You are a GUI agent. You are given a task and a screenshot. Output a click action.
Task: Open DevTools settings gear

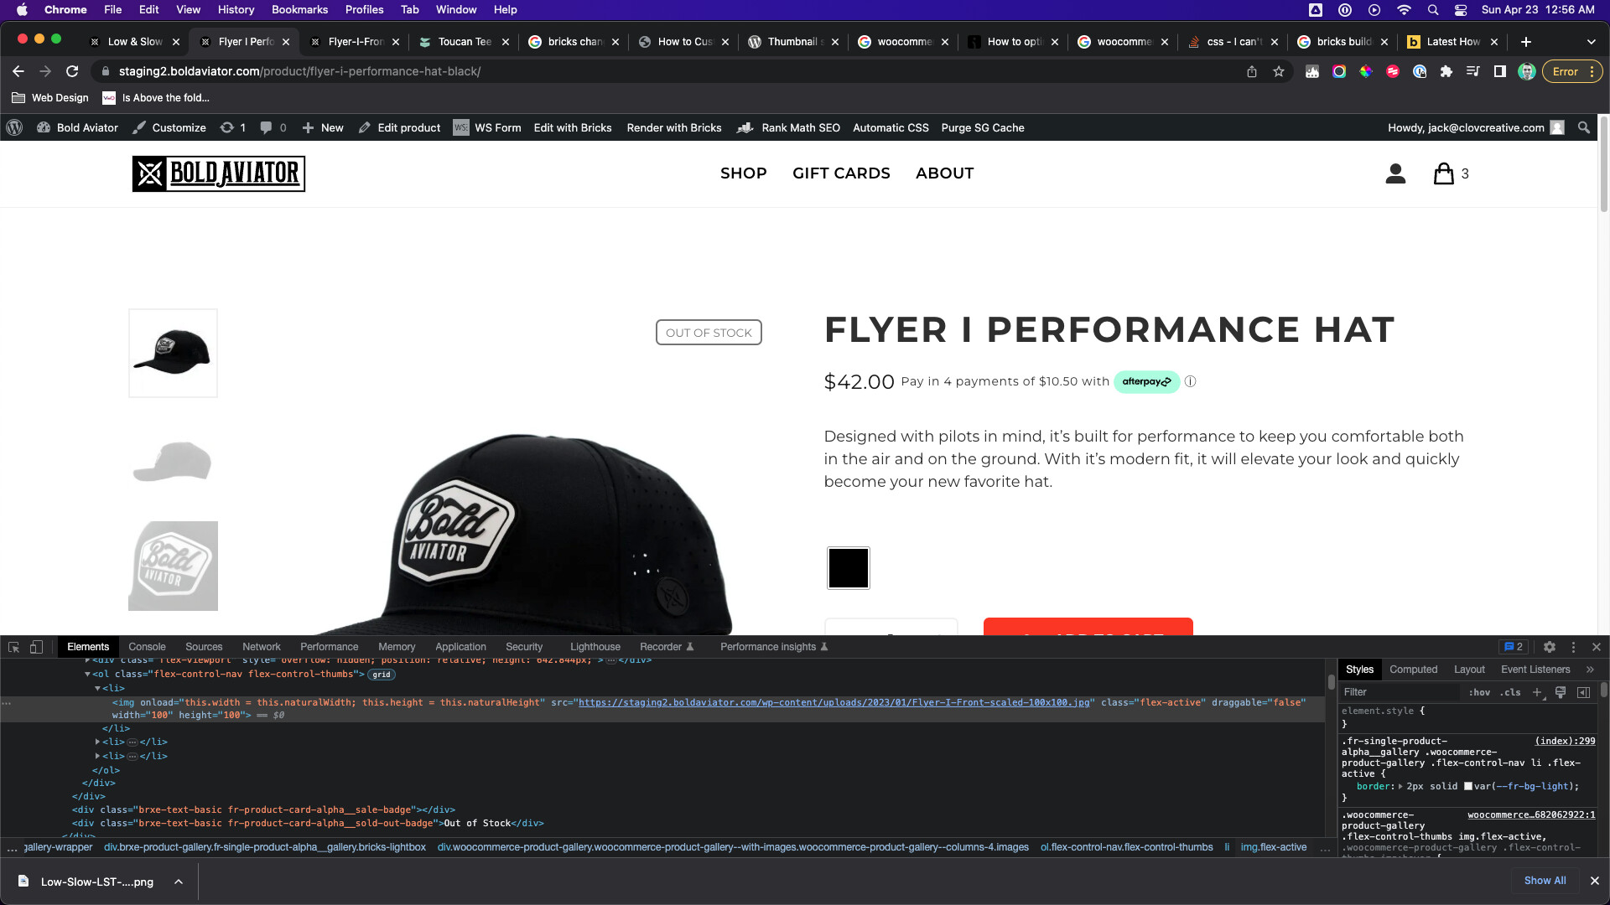point(1550,647)
